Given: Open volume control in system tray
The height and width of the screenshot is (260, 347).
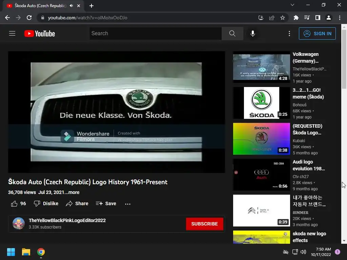Looking at the screenshot, I should [303, 252].
